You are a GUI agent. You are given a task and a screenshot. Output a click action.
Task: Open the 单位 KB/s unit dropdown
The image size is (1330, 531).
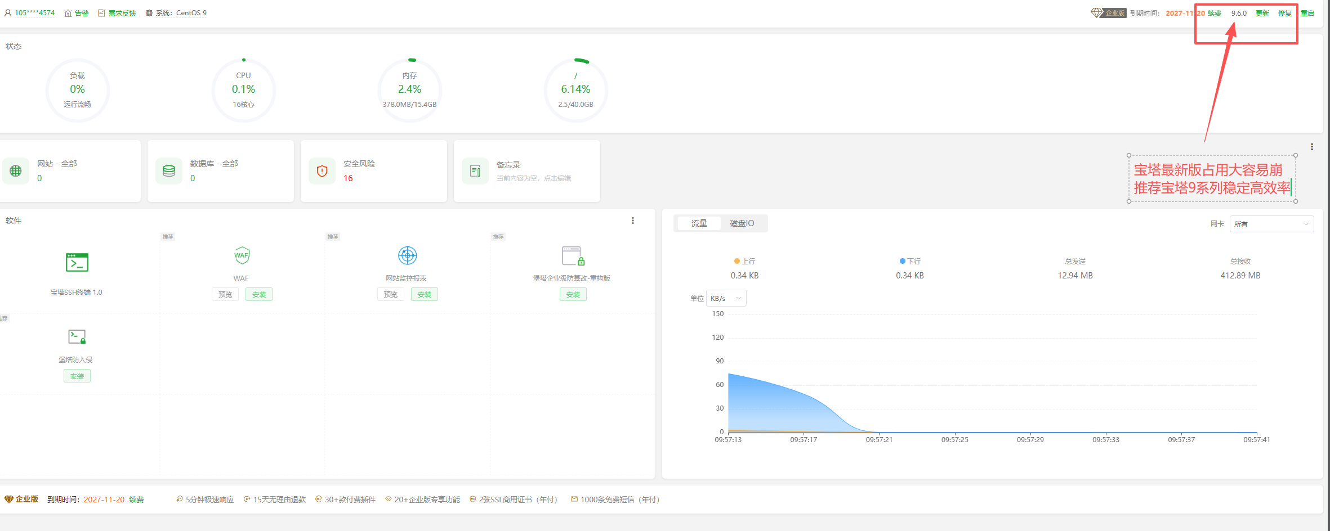[726, 299]
